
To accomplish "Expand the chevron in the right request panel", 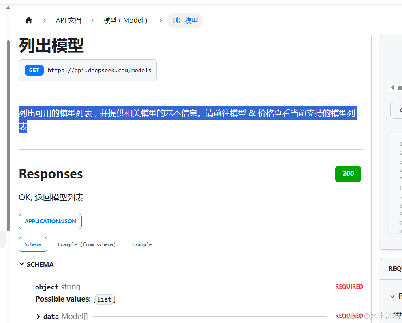I will [x=392, y=297].
